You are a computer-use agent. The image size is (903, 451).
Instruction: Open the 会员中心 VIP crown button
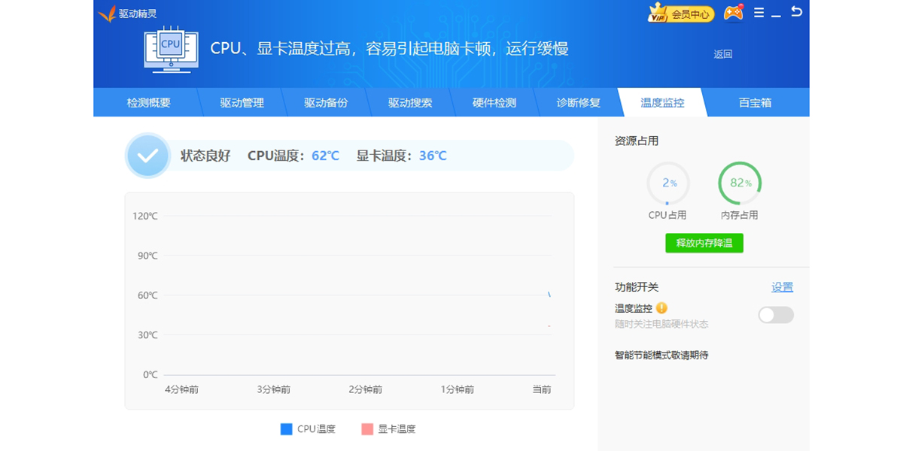[x=681, y=14]
